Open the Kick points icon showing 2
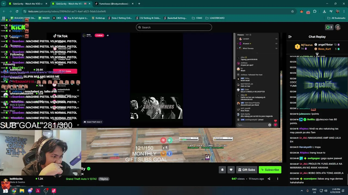Viewport: 348px width, 195px height. pos(329,27)
